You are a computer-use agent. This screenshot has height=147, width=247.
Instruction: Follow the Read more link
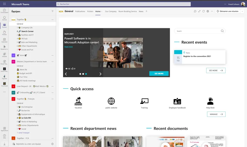coord(68,47)
